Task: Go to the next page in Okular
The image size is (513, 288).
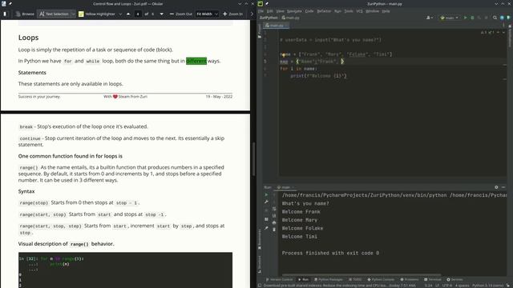Action: pyautogui.click(x=162, y=14)
